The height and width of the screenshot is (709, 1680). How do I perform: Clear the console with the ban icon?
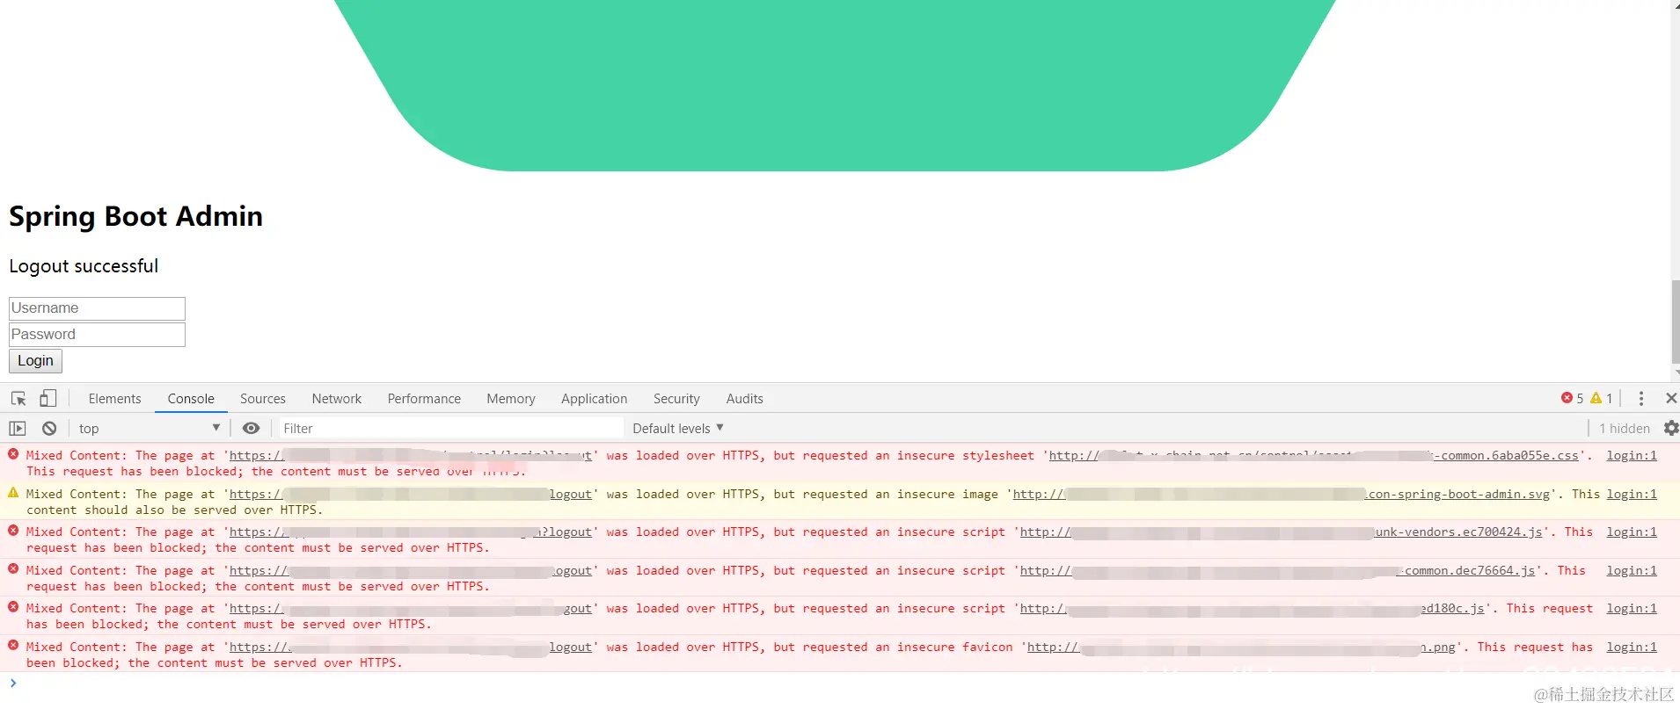click(x=49, y=428)
